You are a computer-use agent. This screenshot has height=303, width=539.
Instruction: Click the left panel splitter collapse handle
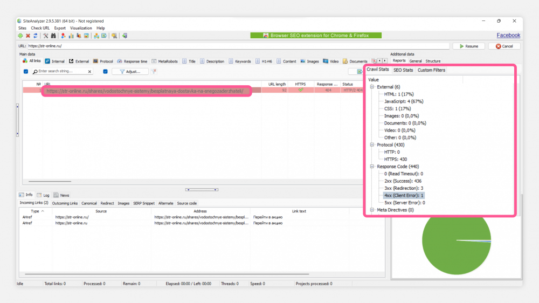pos(18,120)
